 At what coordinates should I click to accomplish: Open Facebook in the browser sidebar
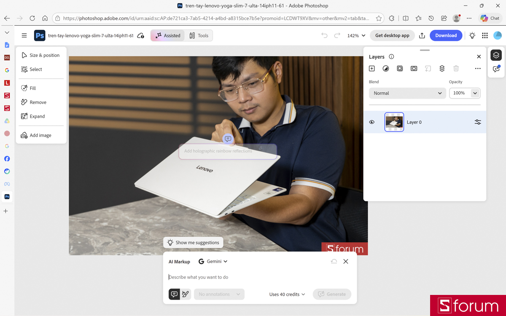pos(7,158)
